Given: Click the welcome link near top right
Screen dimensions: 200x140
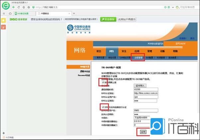Looking at the screenshot, I should [183, 38].
